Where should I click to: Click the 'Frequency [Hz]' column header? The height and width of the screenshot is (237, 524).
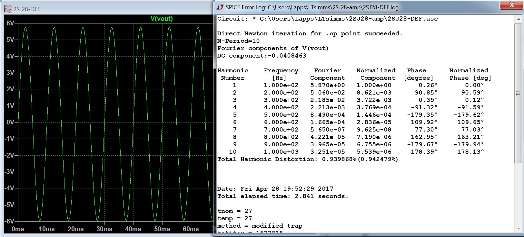281,74
